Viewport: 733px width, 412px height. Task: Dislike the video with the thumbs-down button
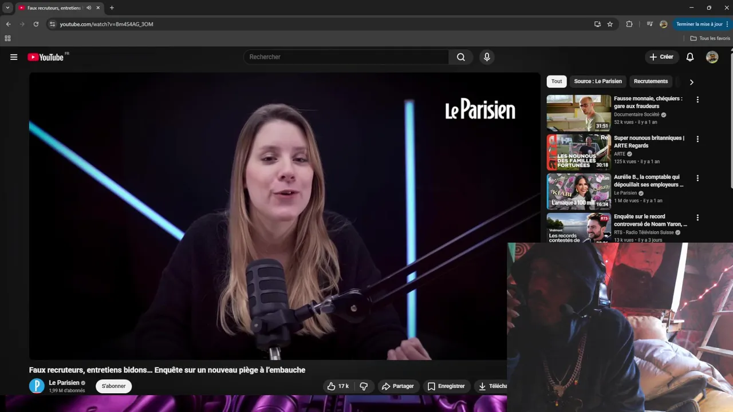[x=364, y=386]
